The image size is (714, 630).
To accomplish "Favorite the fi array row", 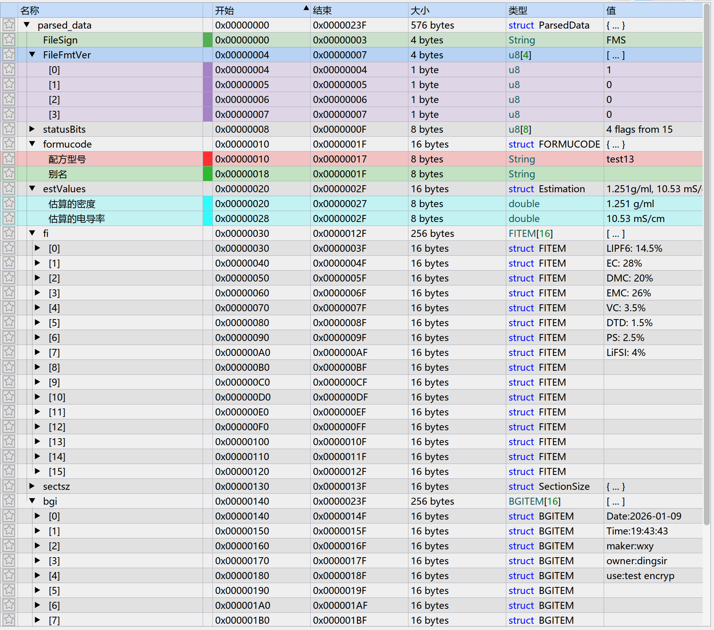I will (9, 233).
